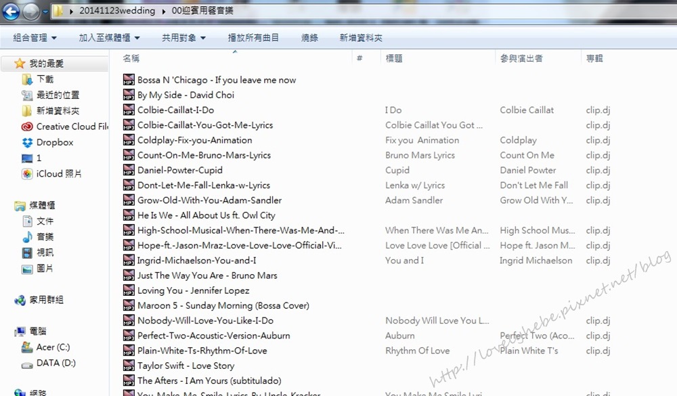
Task: Click the Forward navigation arrow button
Action: pyautogui.click(x=30, y=12)
